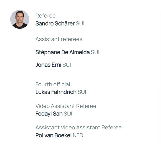Screen dimensions: 161x144
Task: Select the Video Assistant Referee heading
Action: 66,106
